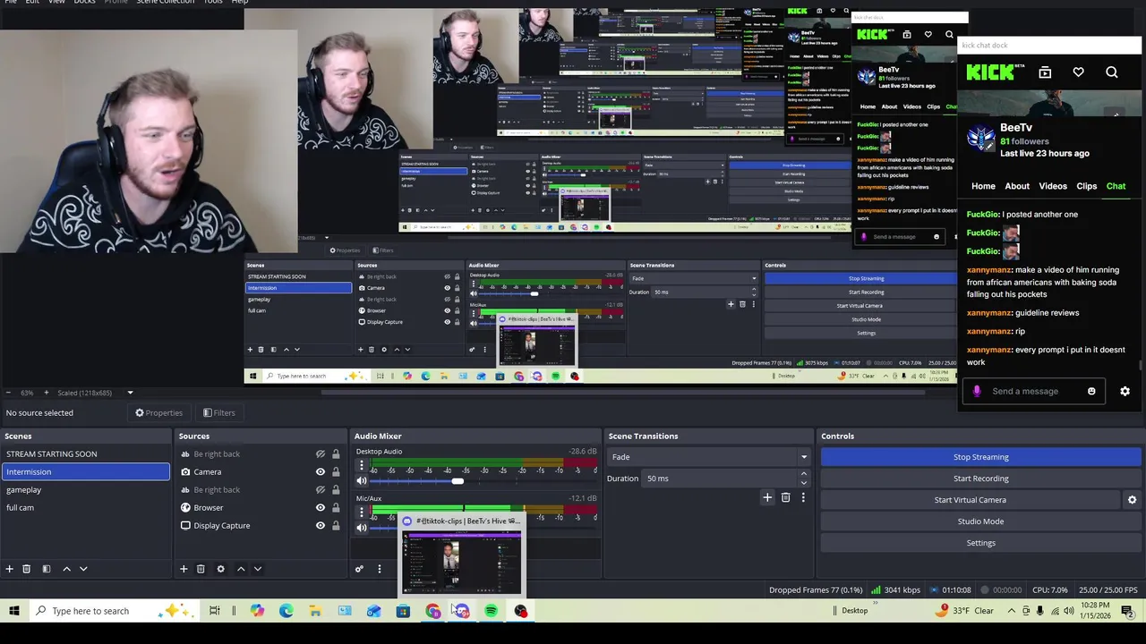
Task: Open Desktop Audio three-dot options
Action: click(x=362, y=466)
